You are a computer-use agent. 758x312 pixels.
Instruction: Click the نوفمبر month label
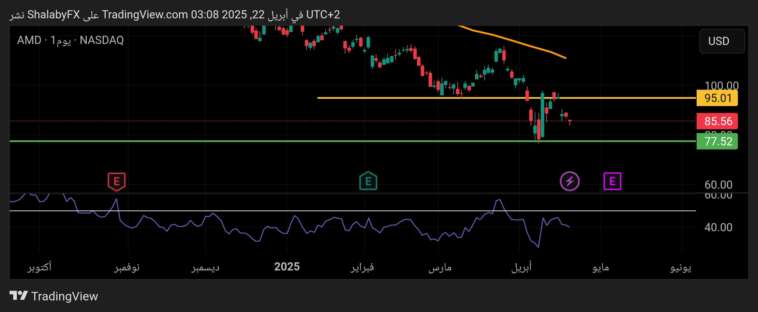(127, 267)
